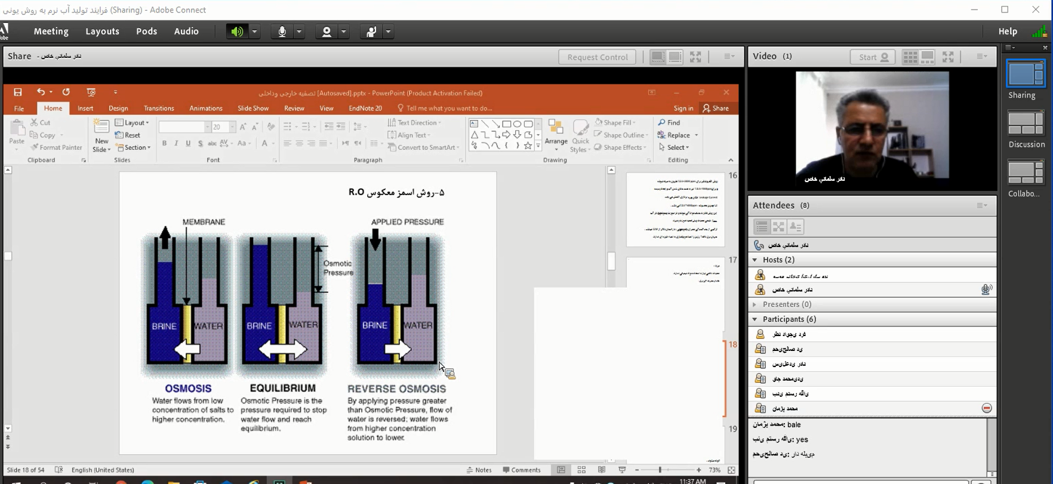Select the Attendees breakout room view icon

pos(778,227)
